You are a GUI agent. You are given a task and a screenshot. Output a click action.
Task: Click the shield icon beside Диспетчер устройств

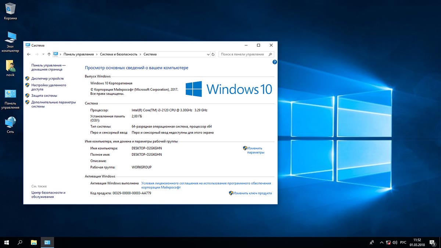tap(28, 78)
